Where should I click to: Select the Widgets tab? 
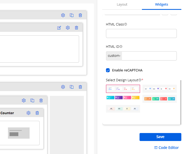point(161,5)
